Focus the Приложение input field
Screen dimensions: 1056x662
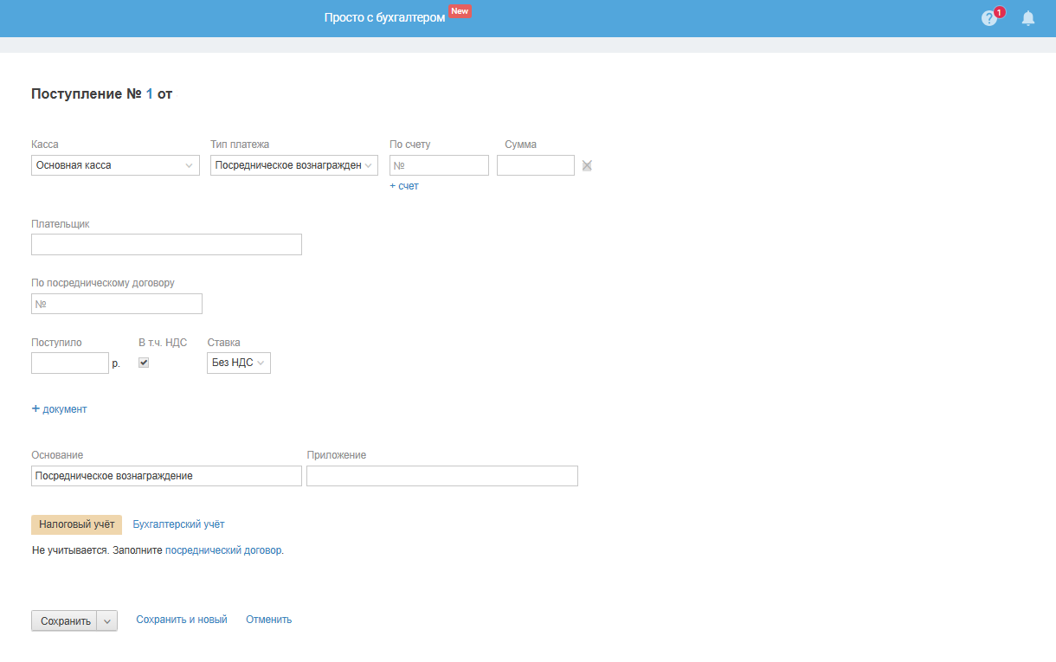(442, 476)
